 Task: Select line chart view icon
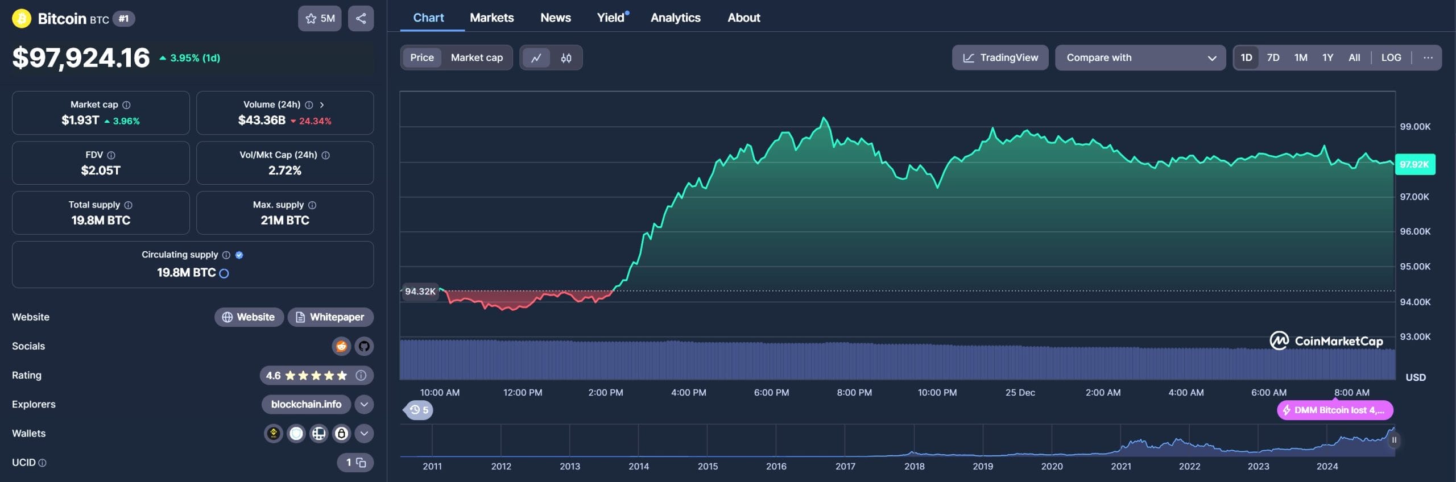[536, 57]
